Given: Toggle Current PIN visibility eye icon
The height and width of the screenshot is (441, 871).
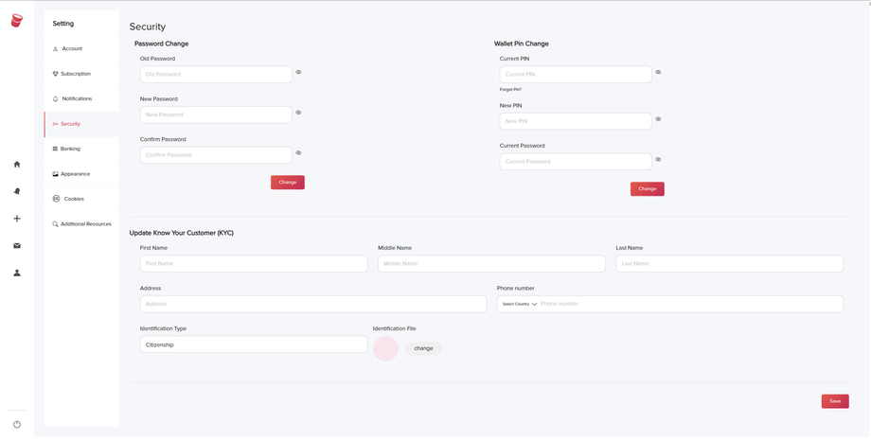Looking at the screenshot, I should [658, 72].
